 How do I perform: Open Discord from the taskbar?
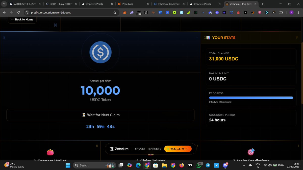pos(225,165)
